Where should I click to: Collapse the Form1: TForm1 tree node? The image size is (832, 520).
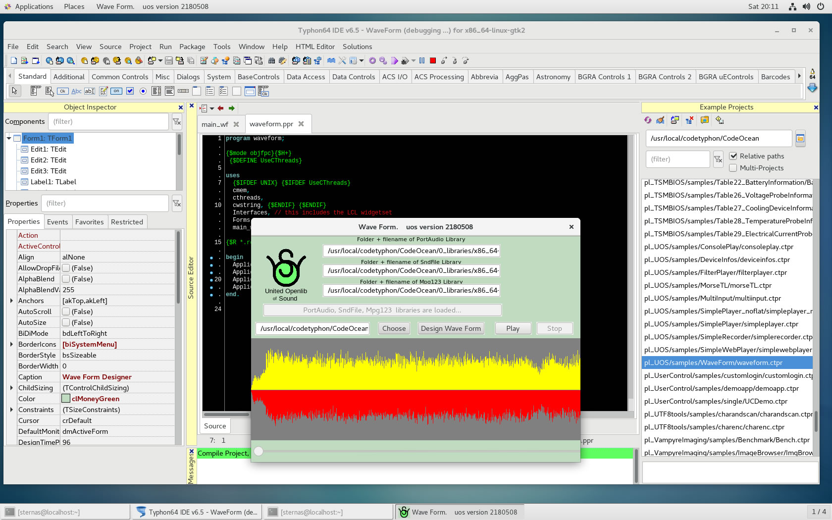pyautogui.click(x=9, y=138)
